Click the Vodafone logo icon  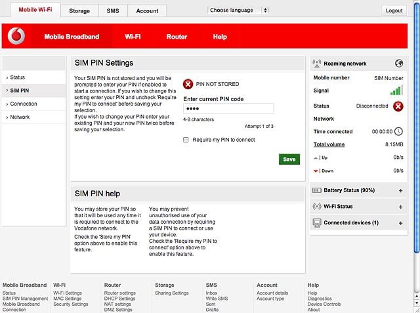[16, 36]
